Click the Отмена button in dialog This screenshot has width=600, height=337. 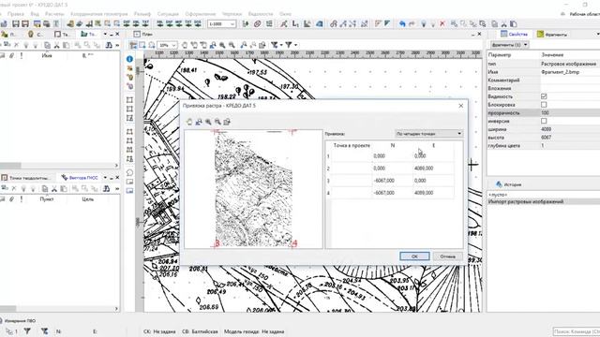[x=447, y=256]
